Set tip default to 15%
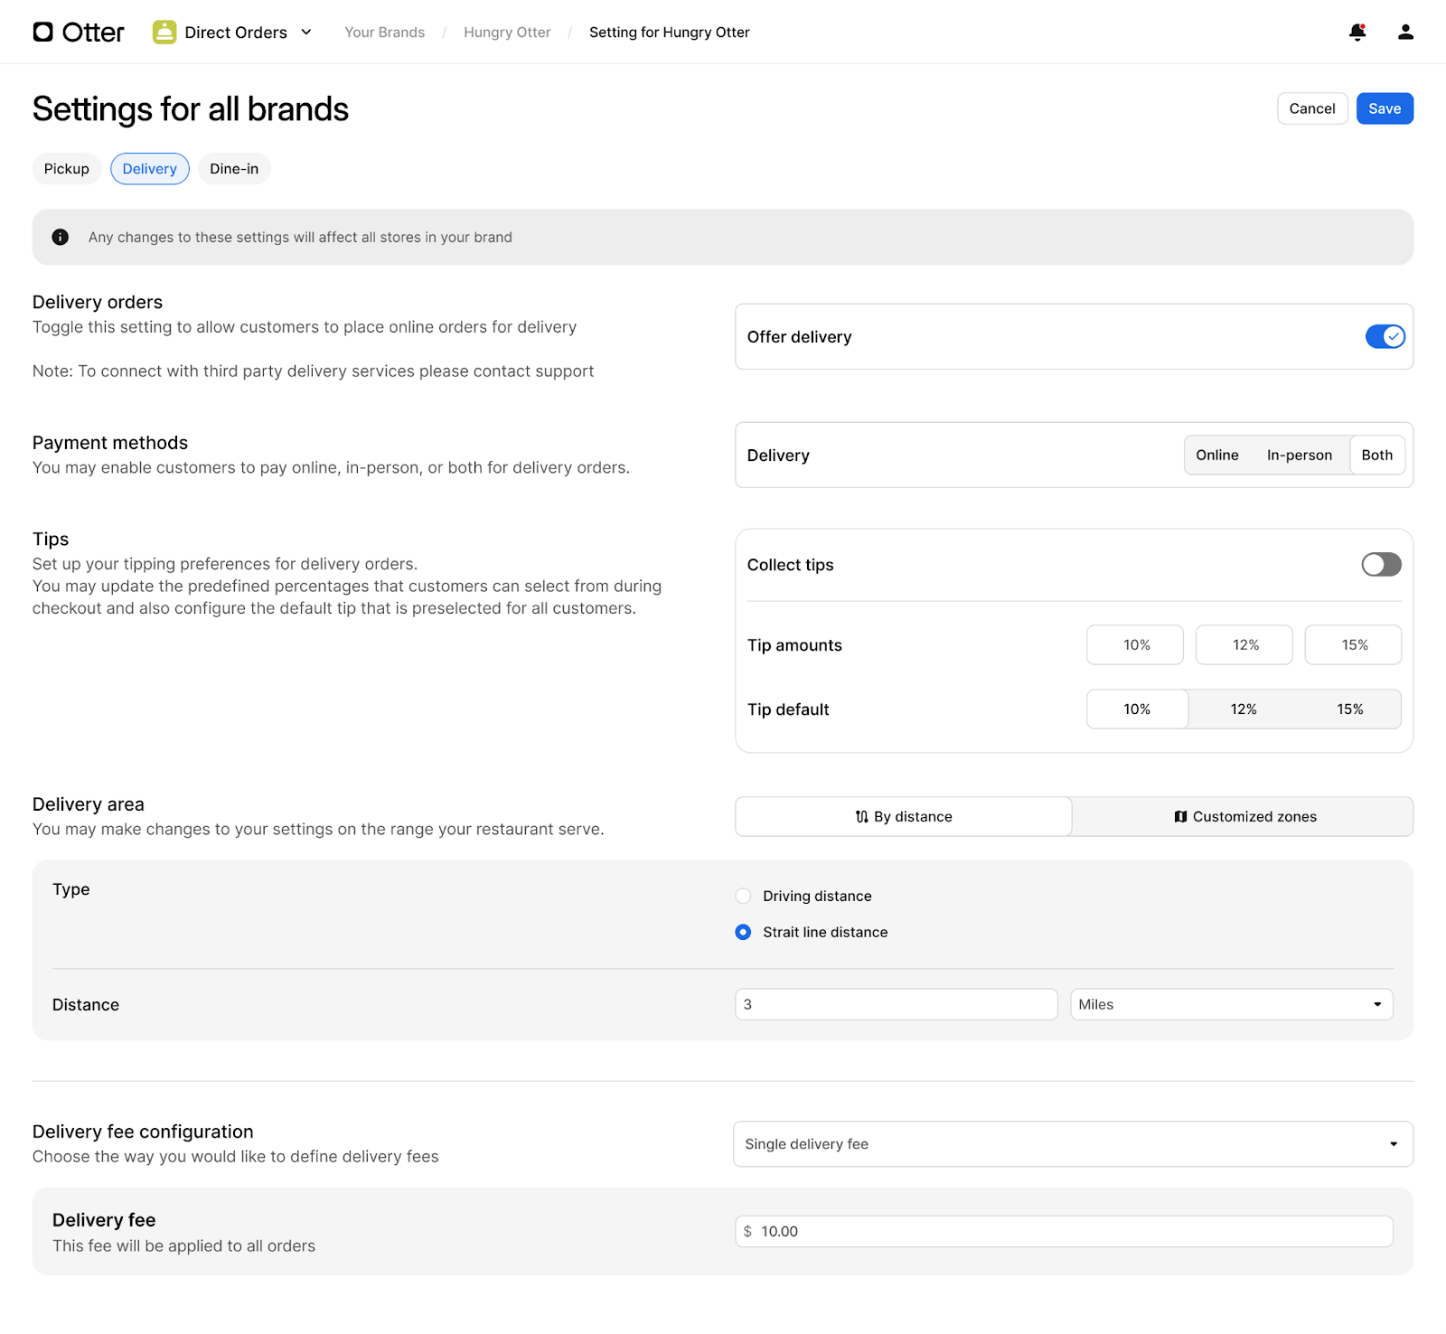 pos(1349,709)
